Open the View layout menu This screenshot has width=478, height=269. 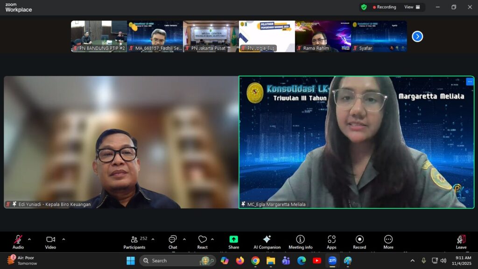point(412,7)
